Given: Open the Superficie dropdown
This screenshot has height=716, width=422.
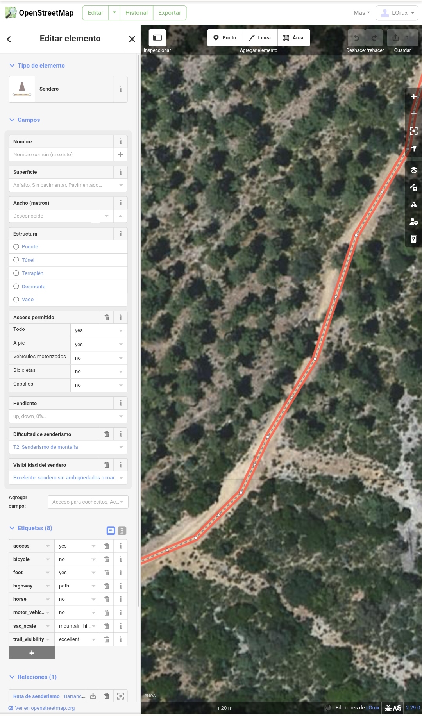Looking at the screenshot, I should click(x=68, y=185).
